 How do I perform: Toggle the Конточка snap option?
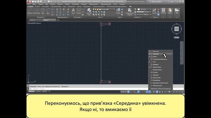[161, 51]
